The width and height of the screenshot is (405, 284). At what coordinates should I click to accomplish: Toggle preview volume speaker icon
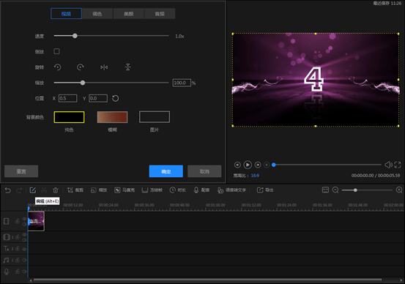click(388, 165)
